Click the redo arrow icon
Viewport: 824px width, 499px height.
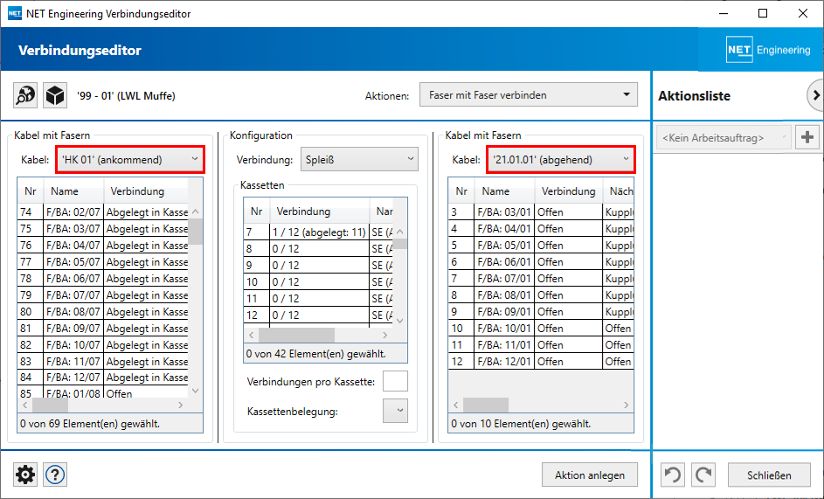[x=703, y=475]
